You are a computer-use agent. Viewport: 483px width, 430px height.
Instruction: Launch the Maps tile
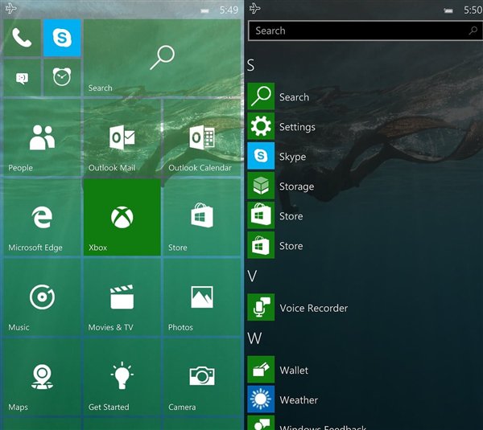coord(42,376)
